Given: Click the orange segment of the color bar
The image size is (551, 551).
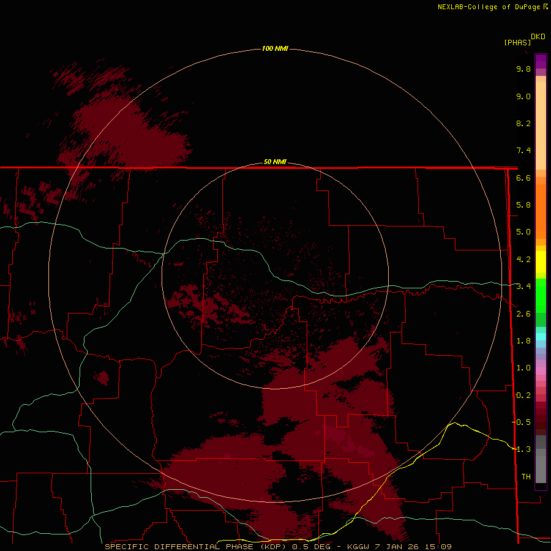Looking at the screenshot, I should (541, 211).
